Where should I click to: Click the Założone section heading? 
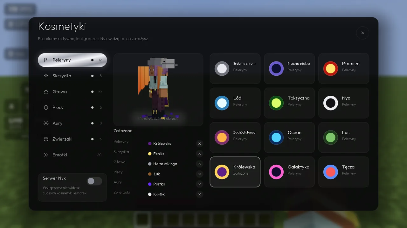tap(123, 131)
